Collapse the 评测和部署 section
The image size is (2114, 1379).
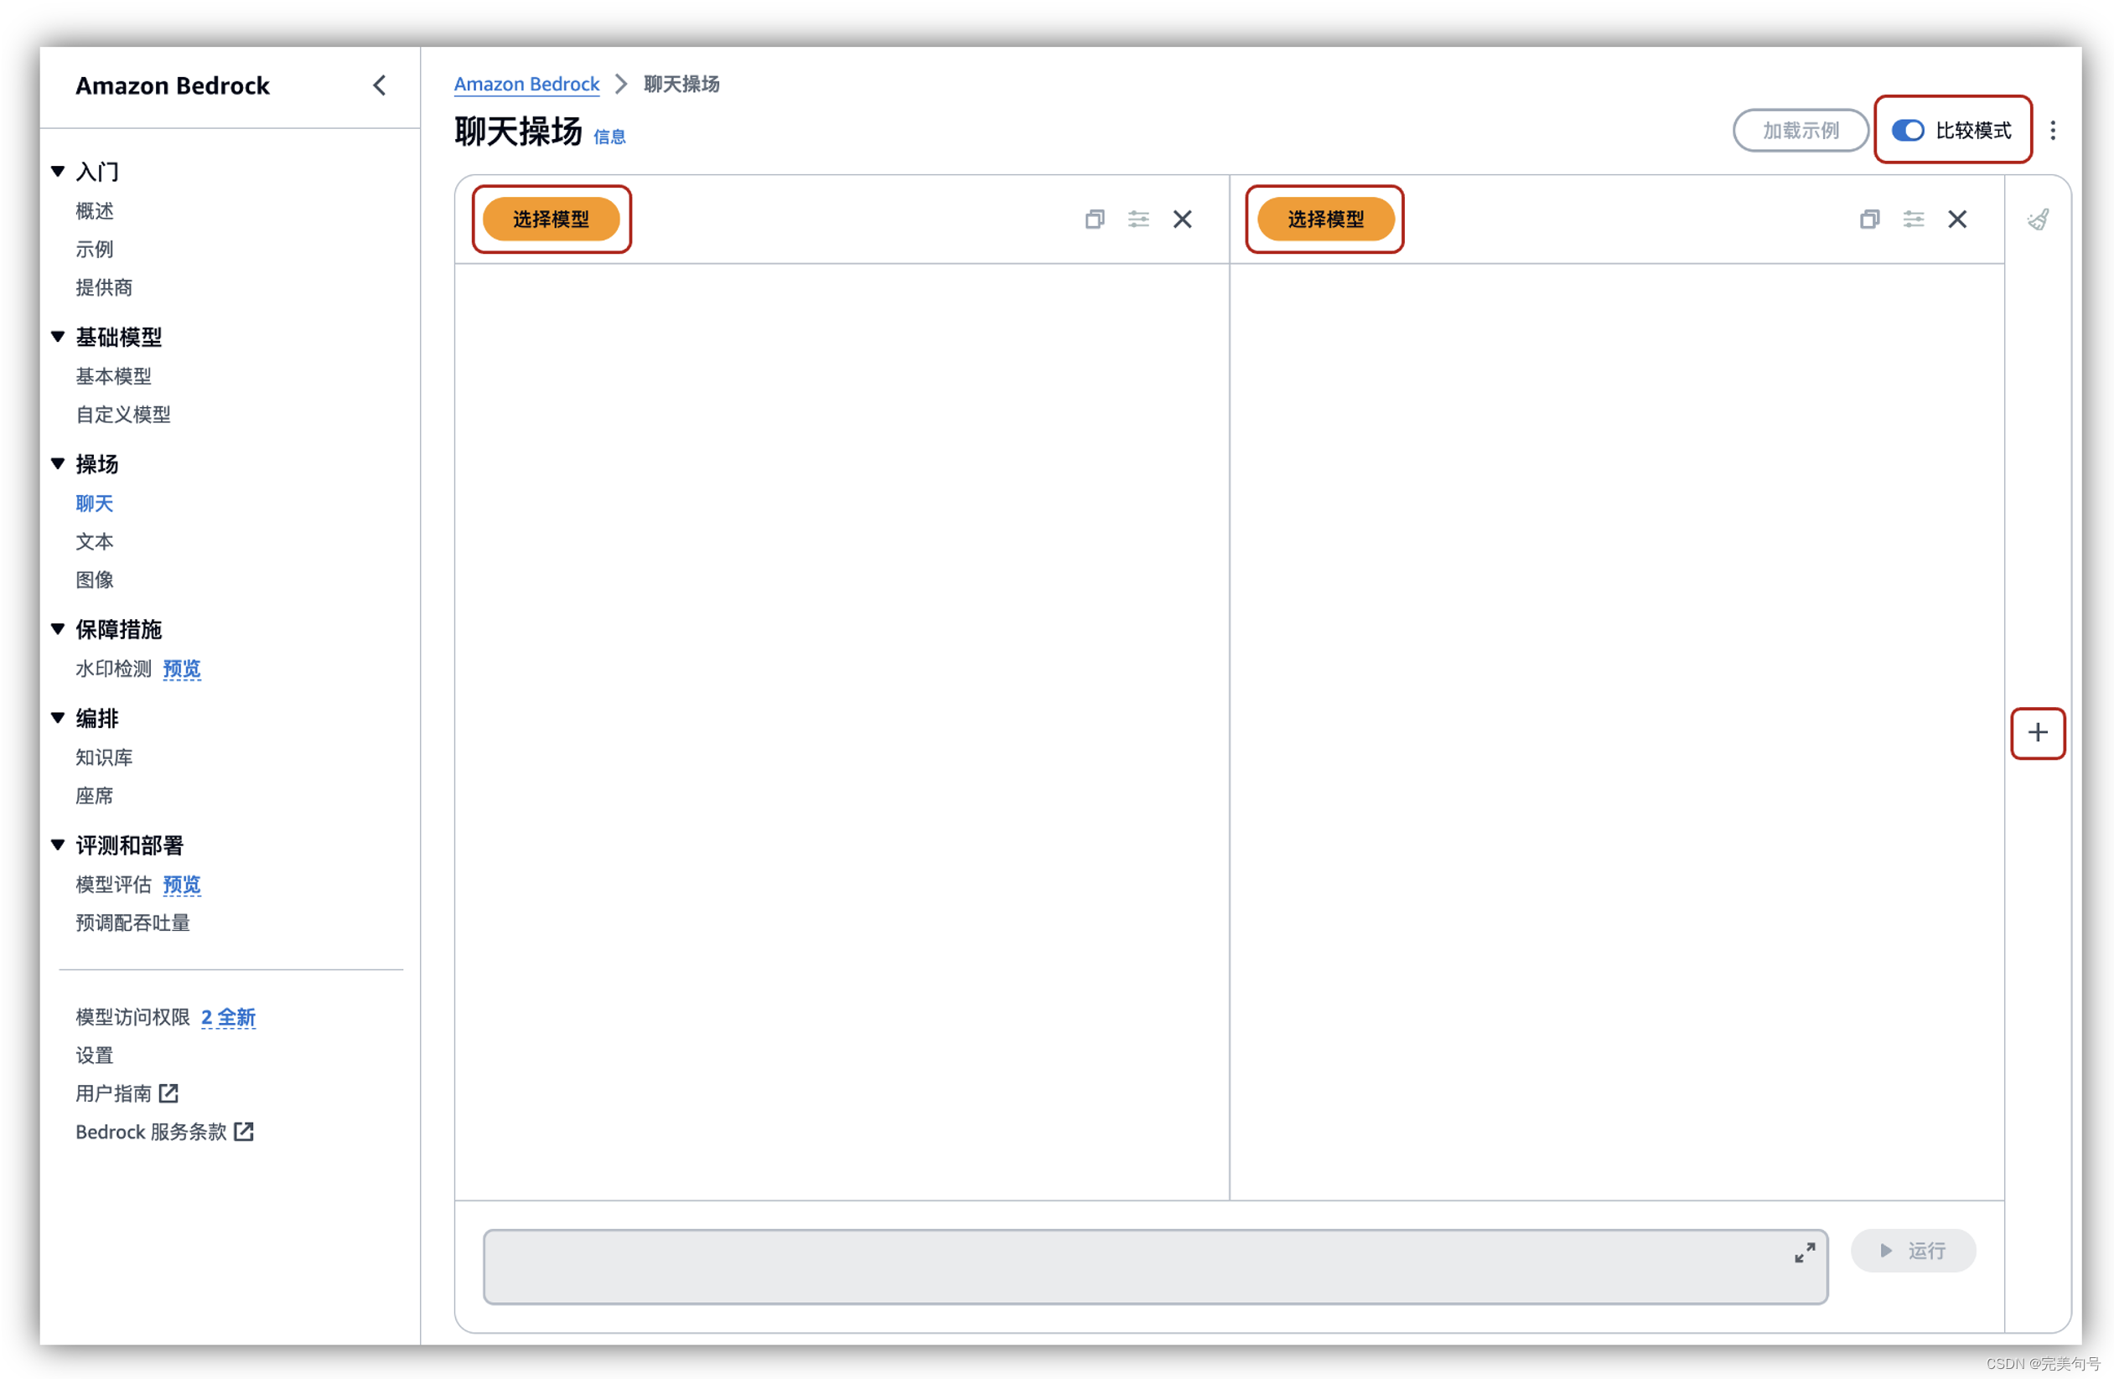click(59, 844)
